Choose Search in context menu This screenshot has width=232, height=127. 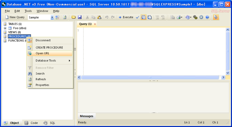tap(50, 73)
